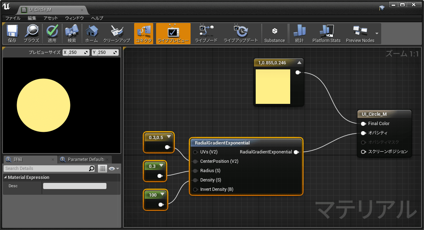This screenshot has width=424, height=230.
Task: Open the ファイル menu
Action: point(13,18)
